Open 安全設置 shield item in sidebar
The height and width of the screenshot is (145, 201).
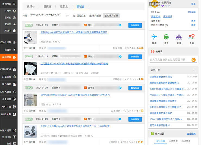(x=9, y=99)
